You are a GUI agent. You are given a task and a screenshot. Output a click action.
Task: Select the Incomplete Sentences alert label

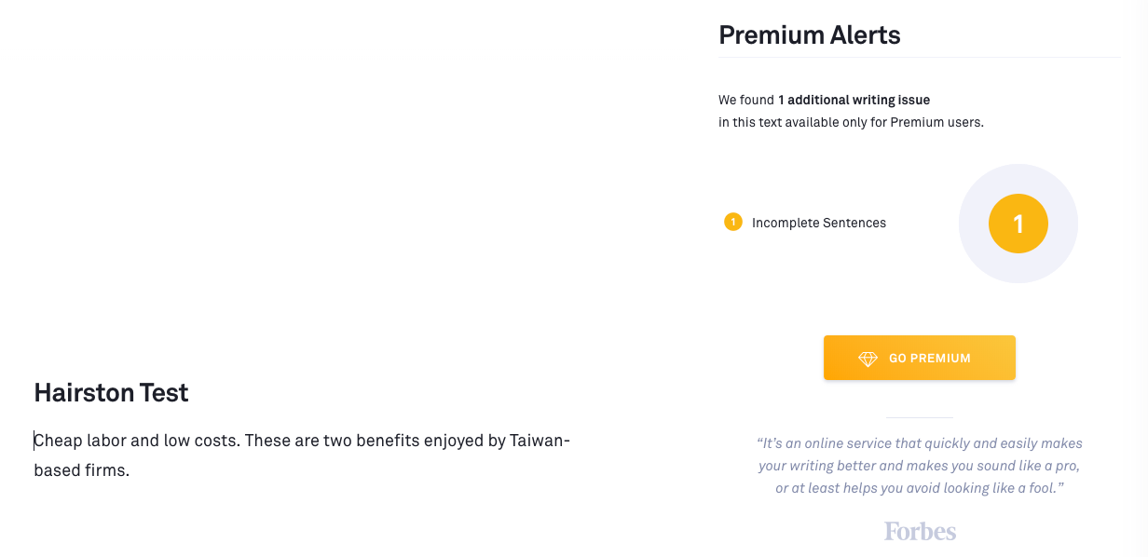click(818, 224)
